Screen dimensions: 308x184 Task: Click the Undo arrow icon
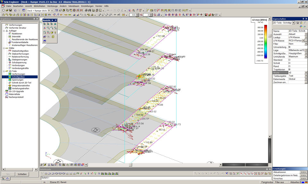coord(15,10)
